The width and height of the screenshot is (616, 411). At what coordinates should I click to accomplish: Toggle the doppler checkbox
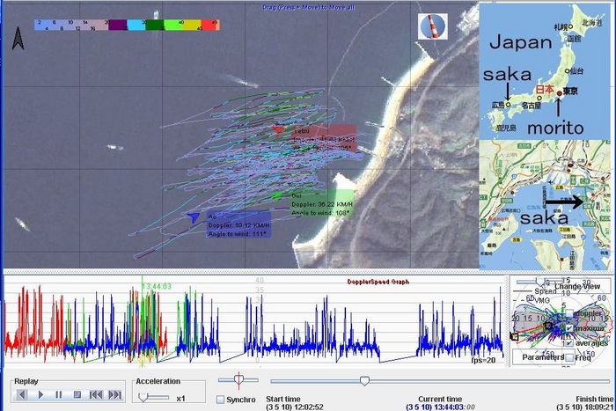[568, 314]
